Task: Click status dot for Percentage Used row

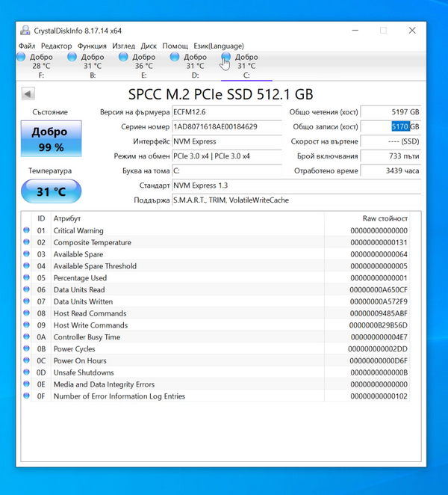Action: pos(26,277)
